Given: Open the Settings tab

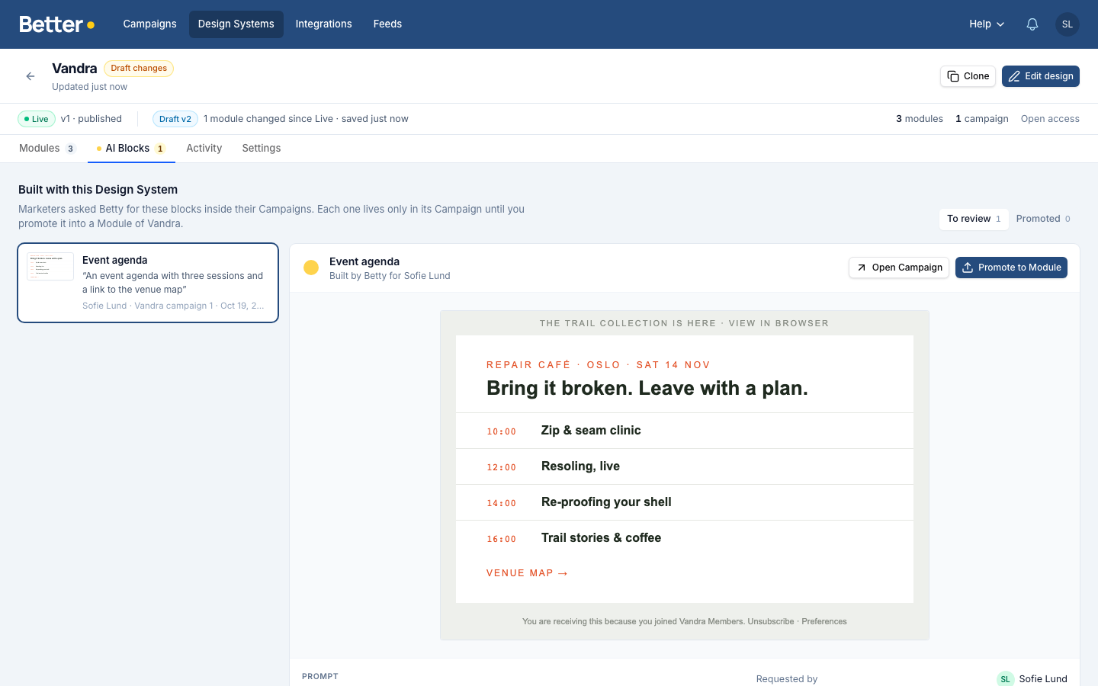Looking at the screenshot, I should (x=262, y=149).
